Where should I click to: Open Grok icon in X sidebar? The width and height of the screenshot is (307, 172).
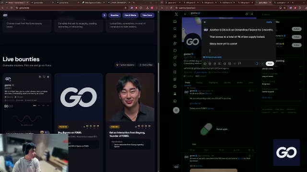(175, 57)
